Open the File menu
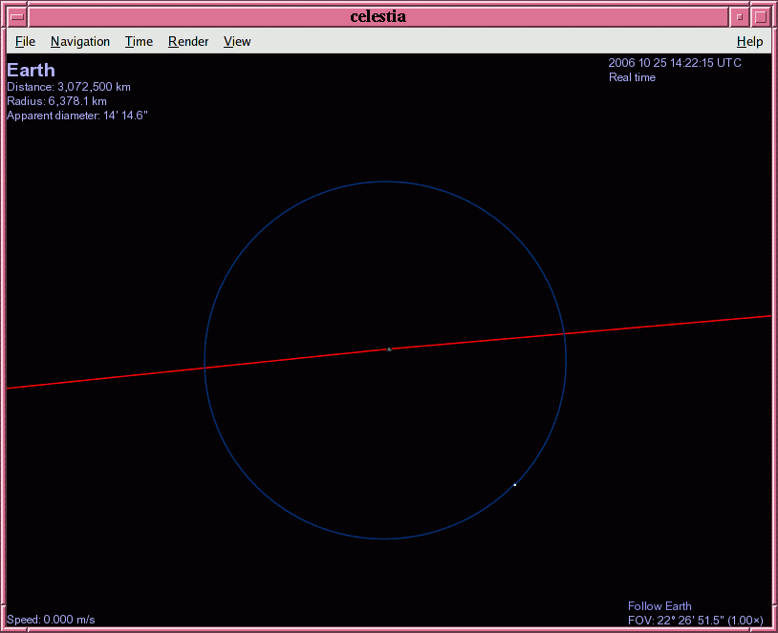 [25, 41]
